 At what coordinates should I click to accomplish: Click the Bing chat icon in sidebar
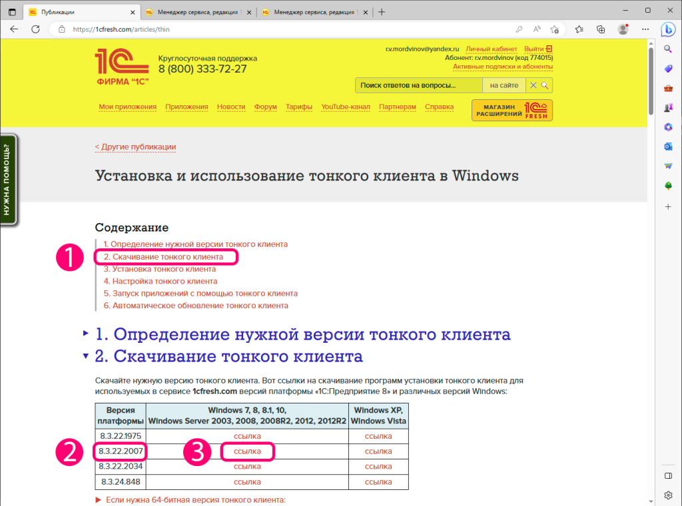[x=668, y=29]
